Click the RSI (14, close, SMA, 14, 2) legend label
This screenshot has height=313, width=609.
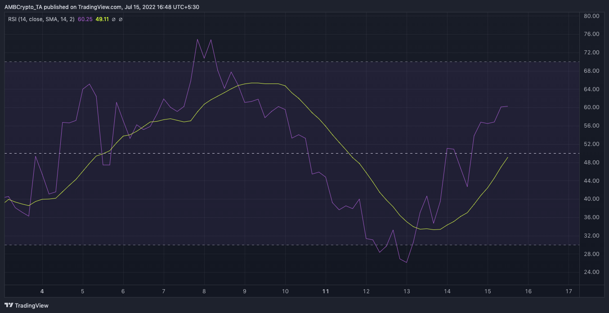coord(41,19)
